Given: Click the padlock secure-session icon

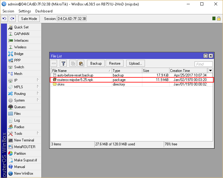Looking at the screenshot, I should tap(219, 18).
